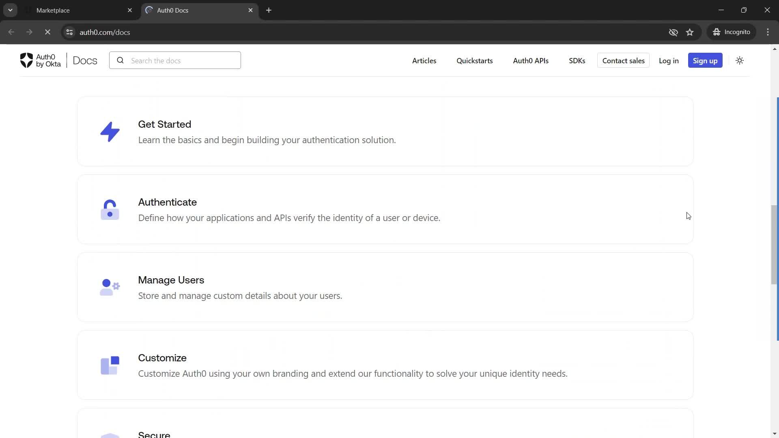Viewport: 779px width, 438px height.
Task: Stop loading the page
Action: (x=47, y=32)
